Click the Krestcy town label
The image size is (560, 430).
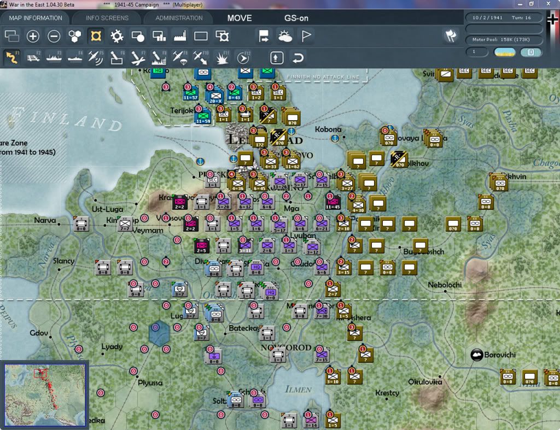tap(387, 393)
